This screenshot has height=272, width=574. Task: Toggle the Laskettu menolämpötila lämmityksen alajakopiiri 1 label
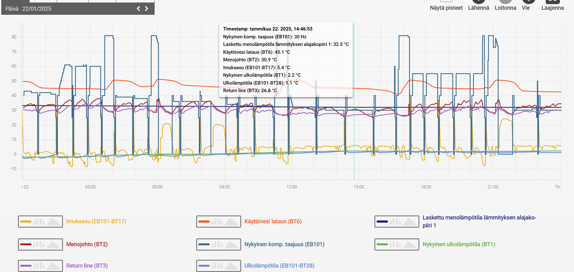point(479,221)
